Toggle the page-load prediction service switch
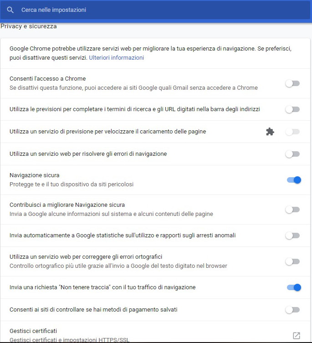Viewport: 312px width, 343px height. (292, 132)
